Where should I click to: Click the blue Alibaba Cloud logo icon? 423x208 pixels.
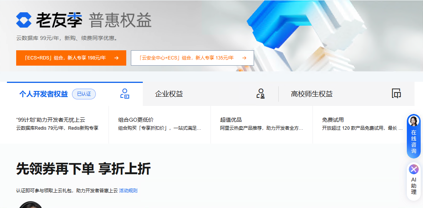(24, 20)
